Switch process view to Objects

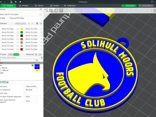16,55
